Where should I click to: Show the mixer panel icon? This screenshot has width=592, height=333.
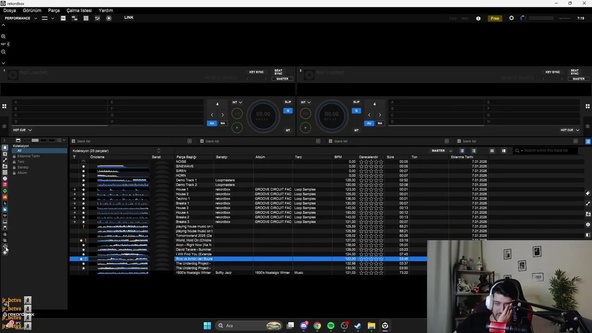tap(97, 18)
